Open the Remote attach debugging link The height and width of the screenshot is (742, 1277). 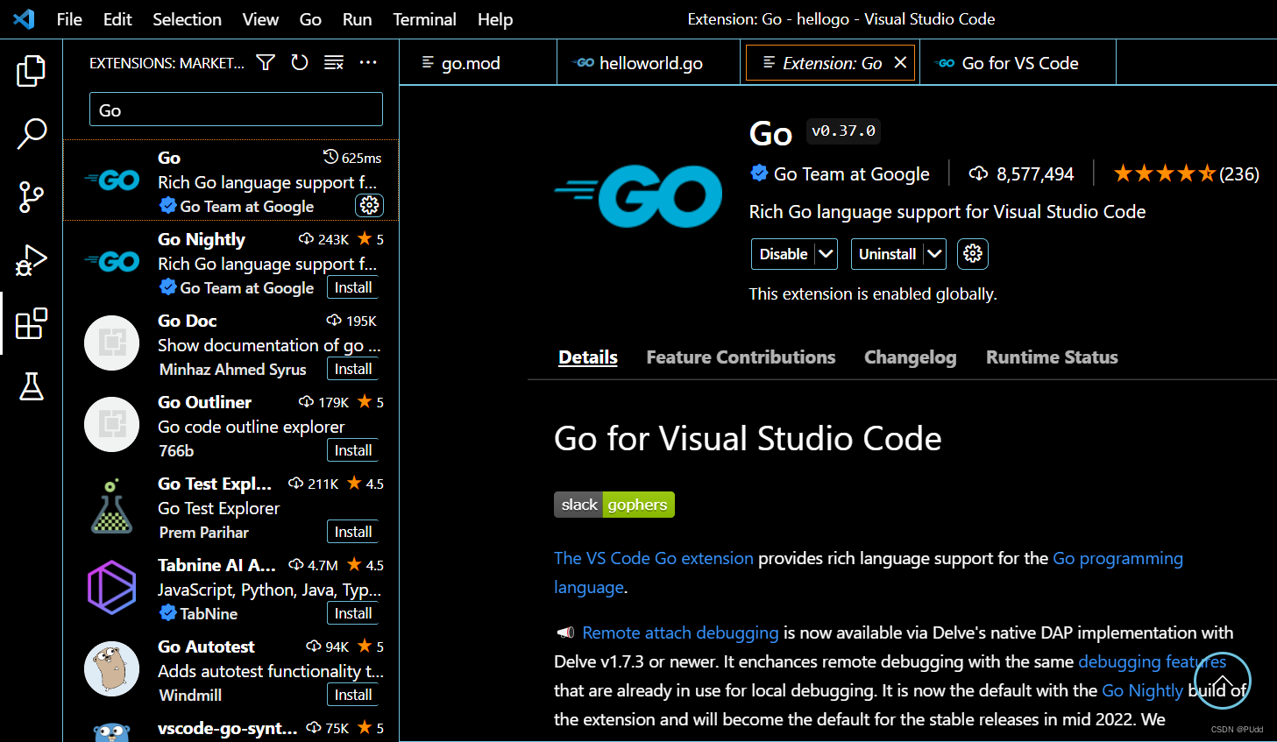click(x=680, y=632)
